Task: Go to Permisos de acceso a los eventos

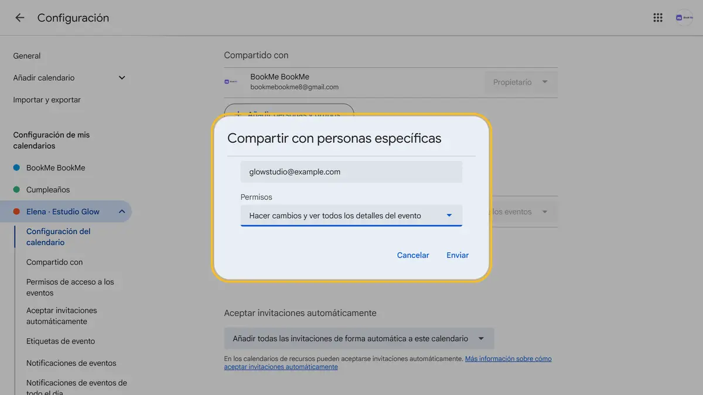Action: click(x=70, y=287)
